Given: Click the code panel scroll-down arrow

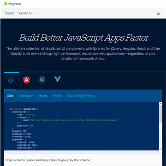Looking at the screenshot, I should coord(160,149).
